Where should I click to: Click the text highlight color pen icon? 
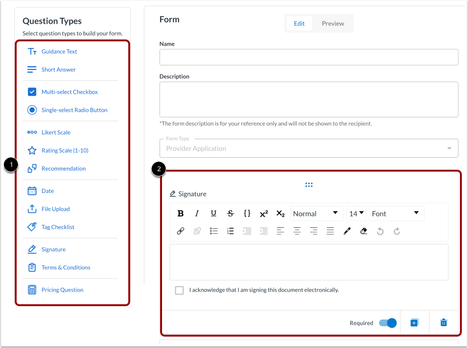(347, 231)
